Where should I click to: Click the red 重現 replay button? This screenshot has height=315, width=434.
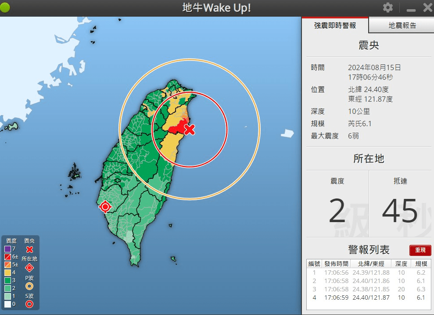pyautogui.click(x=420, y=250)
